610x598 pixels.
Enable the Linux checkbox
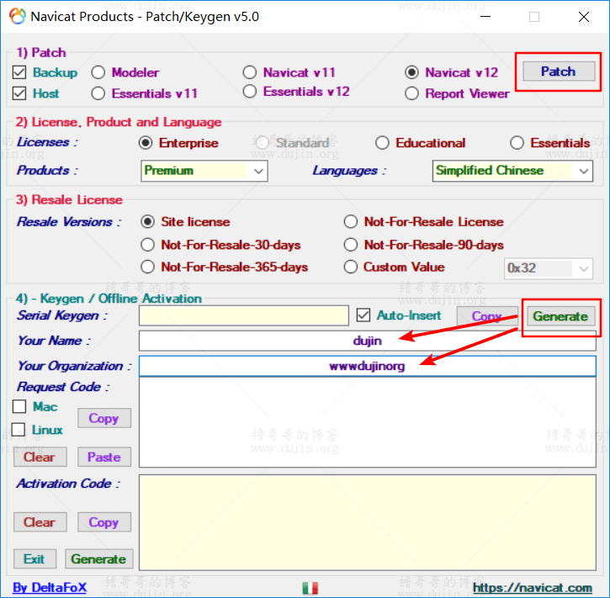click(19, 430)
